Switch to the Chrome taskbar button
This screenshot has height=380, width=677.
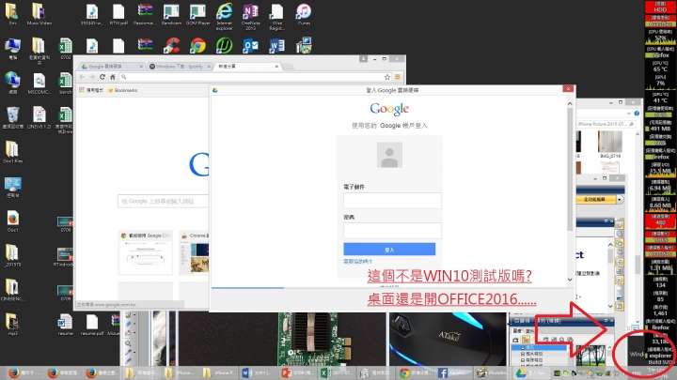click(x=415, y=372)
